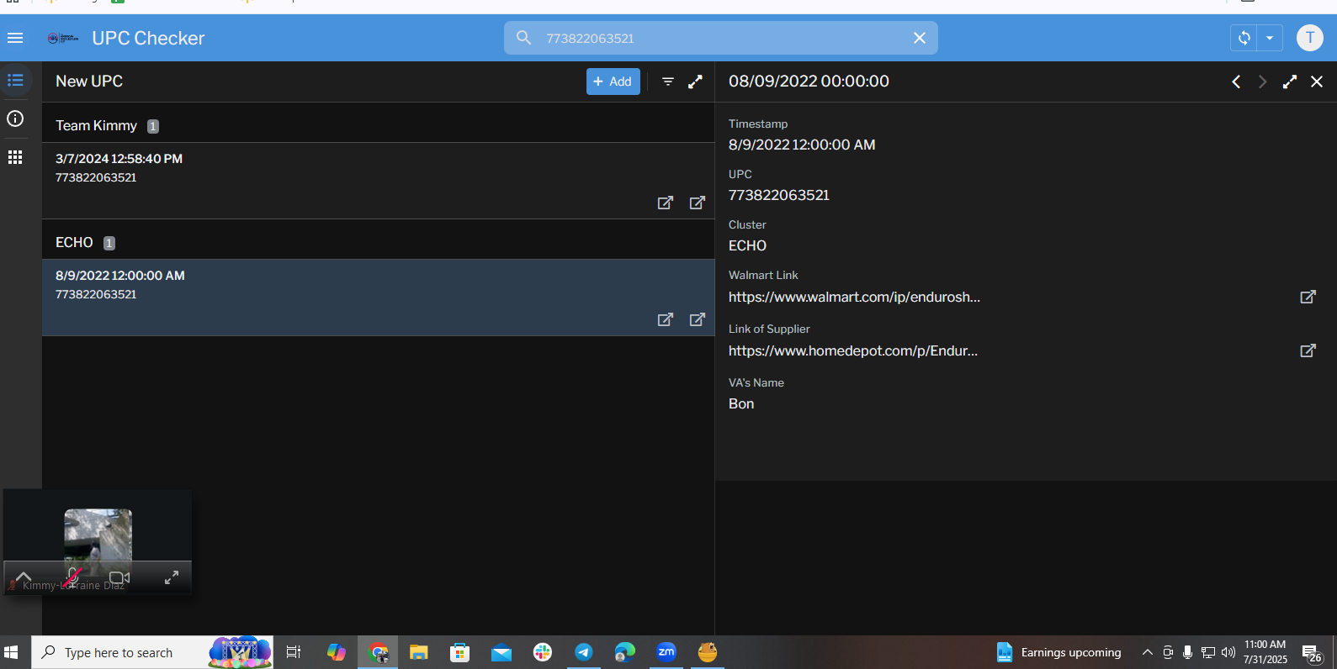Close the 08/09/2022 detail panel
Image resolution: width=1337 pixels, height=669 pixels.
coord(1317,82)
